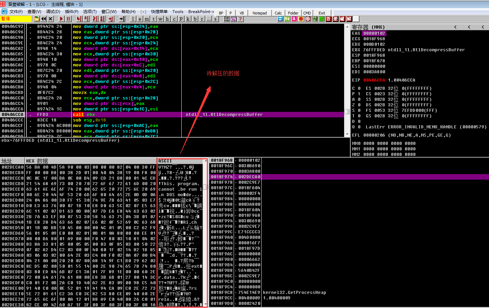This screenshot has width=489, height=308.
Task: Open References window 'r' button
Action: (202, 19)
